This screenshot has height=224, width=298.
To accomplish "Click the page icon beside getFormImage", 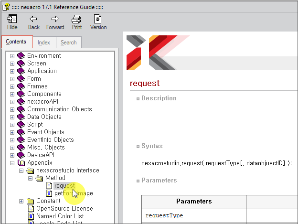I will [49, 193].
